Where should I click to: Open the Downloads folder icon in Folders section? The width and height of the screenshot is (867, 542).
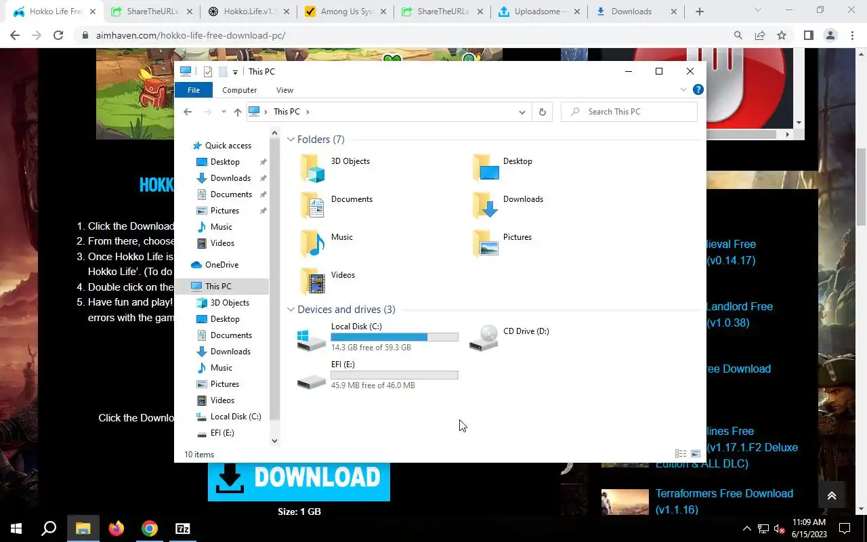[x=485, y=206]
